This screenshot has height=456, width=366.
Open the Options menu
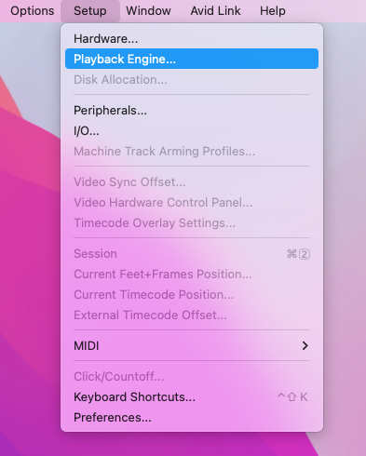[33, 11]
